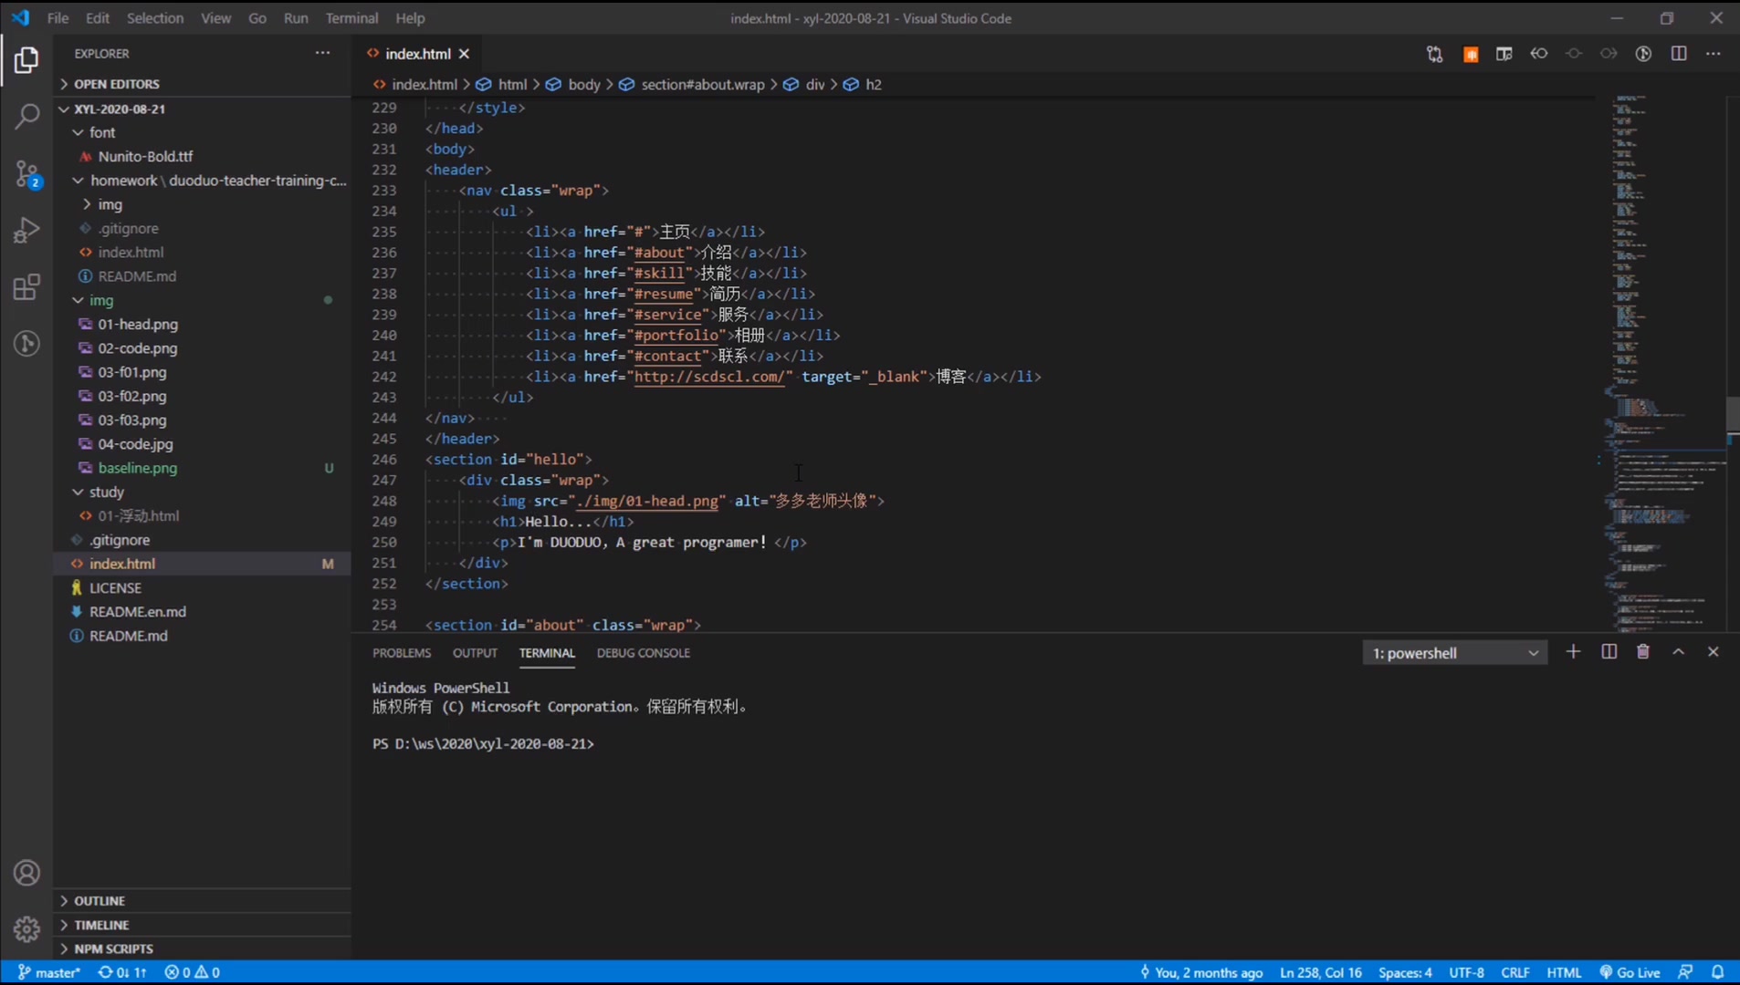Open the Search view in activity bar
The height and width of the screenshot is (985, 1740).
point(26,117)
